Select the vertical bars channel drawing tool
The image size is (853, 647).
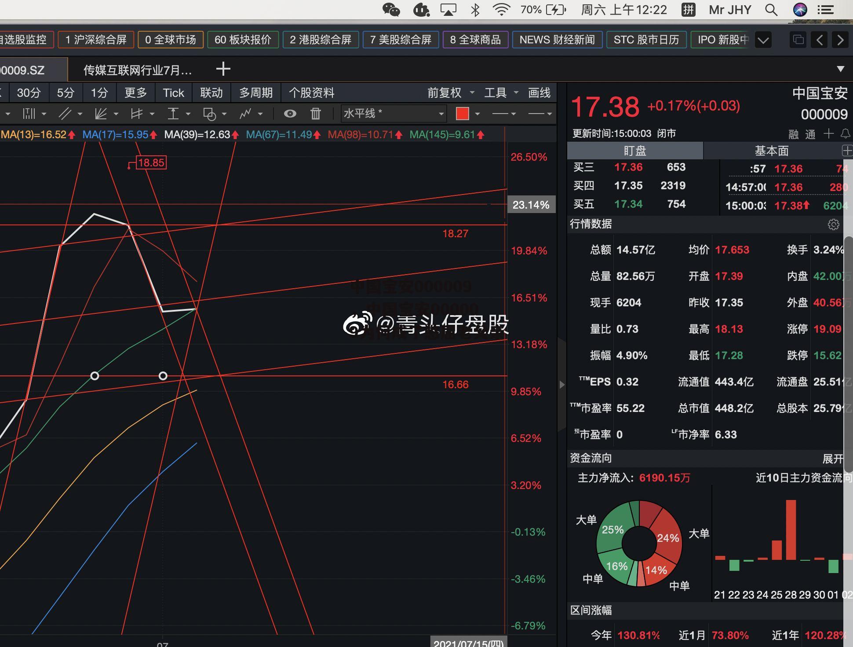(29, 114)
